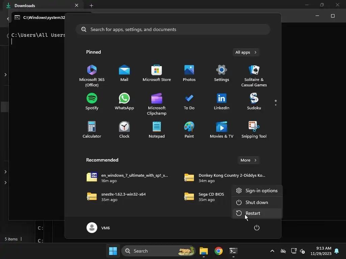Open the VM6 user account menu
The image size is (346, 259).
tap(98, 228)
